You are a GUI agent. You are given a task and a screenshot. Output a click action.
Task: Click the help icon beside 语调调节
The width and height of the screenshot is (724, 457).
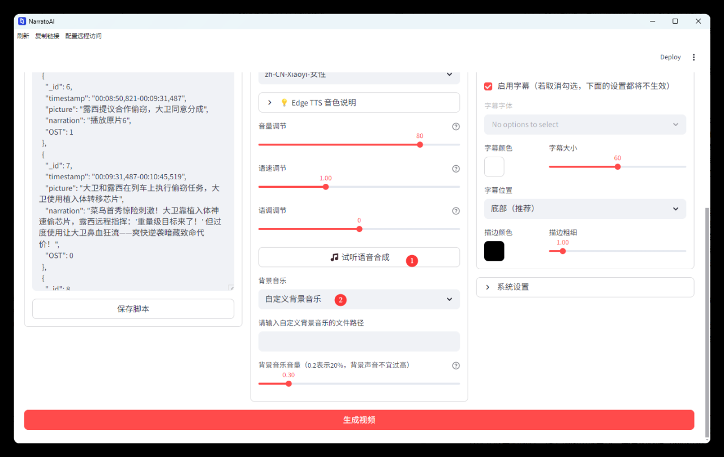456,211
